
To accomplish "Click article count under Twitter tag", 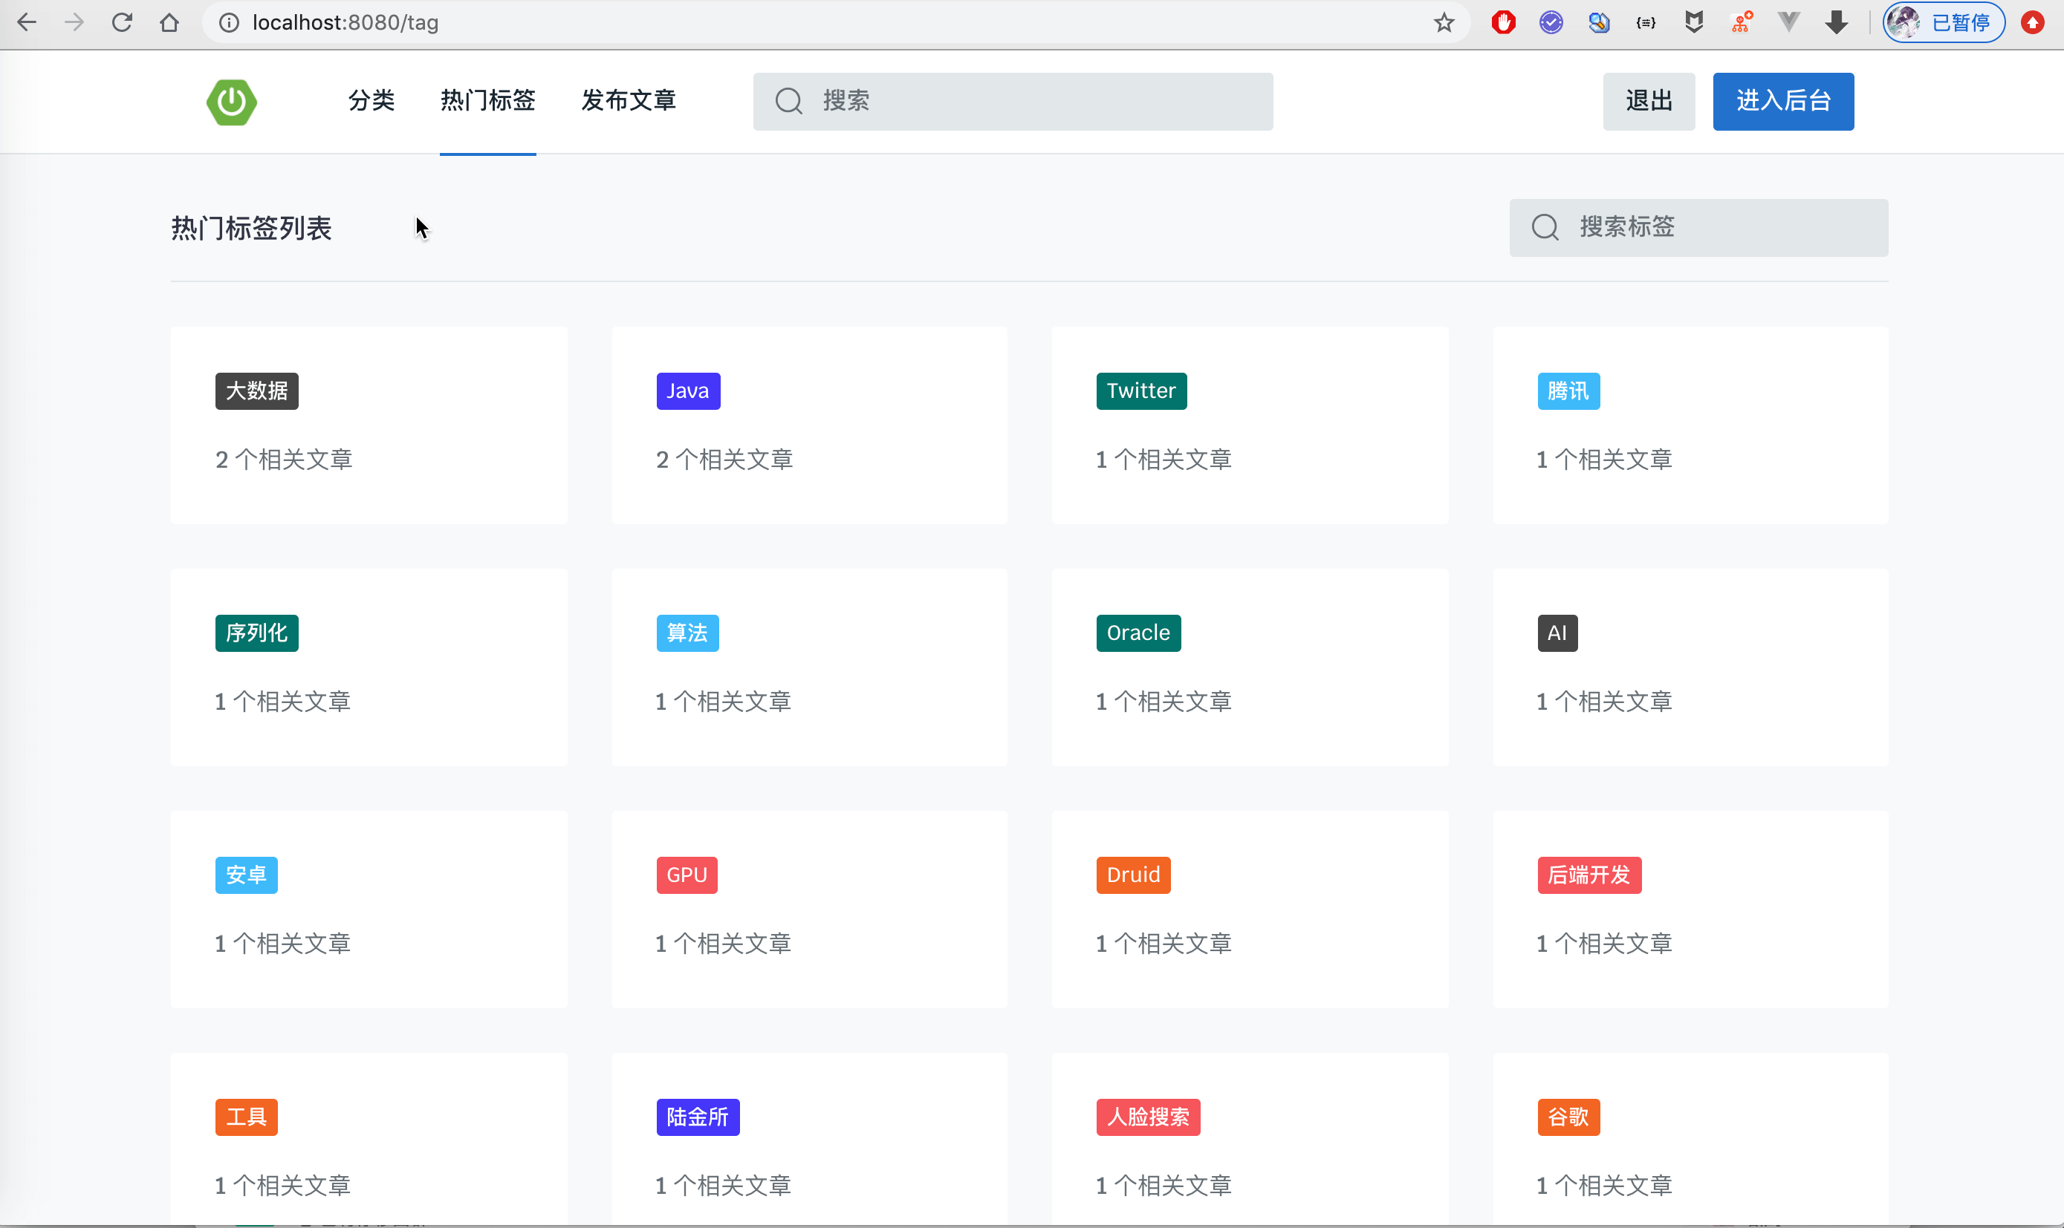I will tap(1164, 460).
